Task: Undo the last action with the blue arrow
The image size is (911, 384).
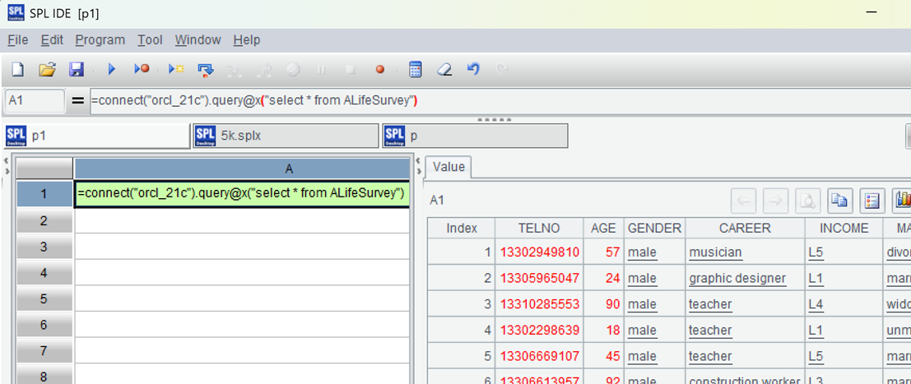Action: coord(473,70)
